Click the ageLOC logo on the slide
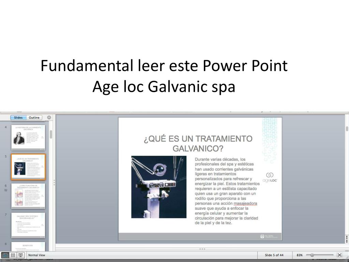 coord(270,177)
